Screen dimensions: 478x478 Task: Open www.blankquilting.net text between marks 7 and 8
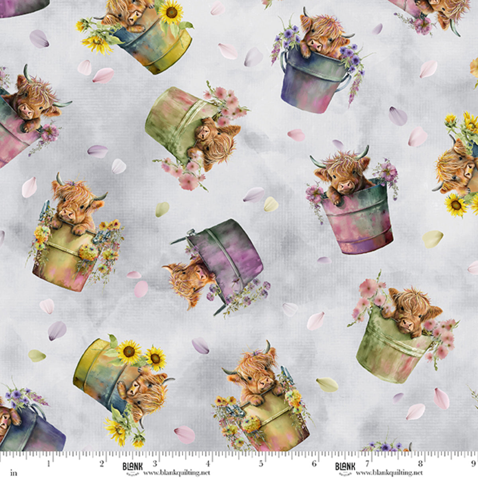(x=389, y=472)
